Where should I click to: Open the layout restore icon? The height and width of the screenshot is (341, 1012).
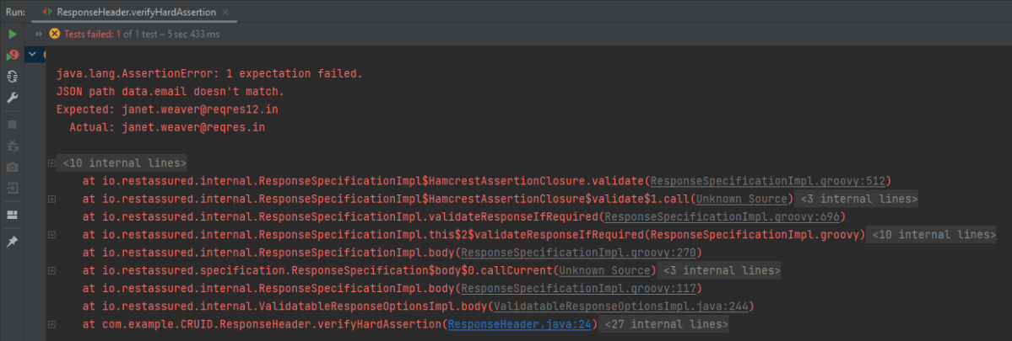13,216
